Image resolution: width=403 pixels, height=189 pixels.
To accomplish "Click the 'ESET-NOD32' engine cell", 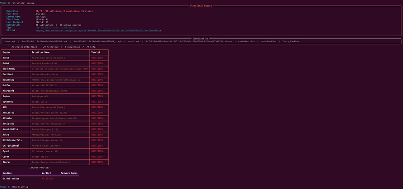I will pyautogui.click(x=16, y=69).
